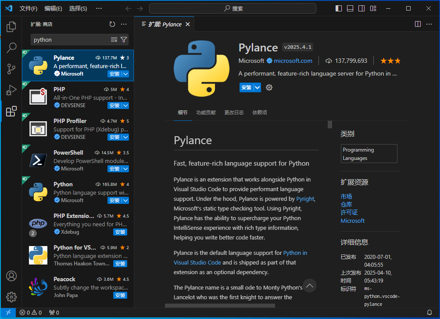The height and width of the screenshot is (319, 440).
Task: Switch to the 依赖项 tab
Action: (x=260, y=112)
